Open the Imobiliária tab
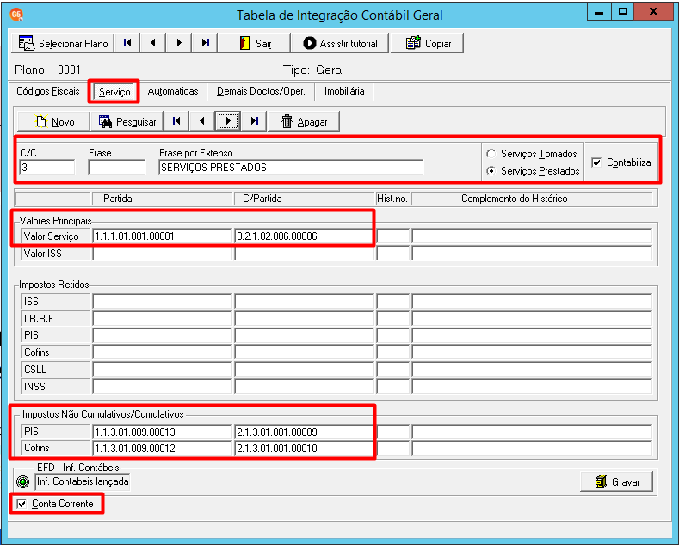Image resolution: width=679 pixels, height=545 pixels. [344, 91]
